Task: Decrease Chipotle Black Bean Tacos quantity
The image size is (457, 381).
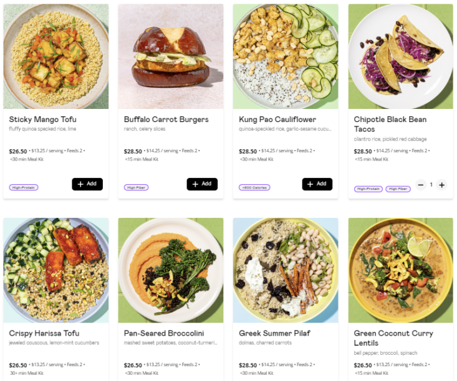Action: [x=421, y=185]
